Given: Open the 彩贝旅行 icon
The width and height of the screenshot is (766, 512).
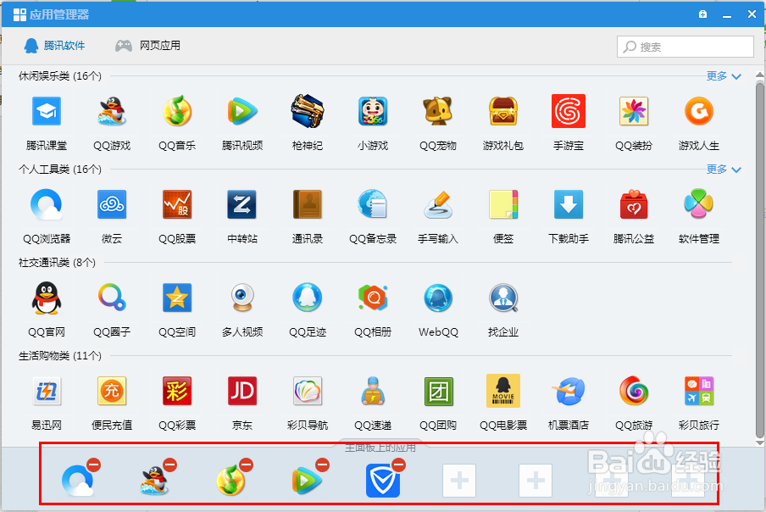Looking at the screenshot, I should (x=699, y=391).
